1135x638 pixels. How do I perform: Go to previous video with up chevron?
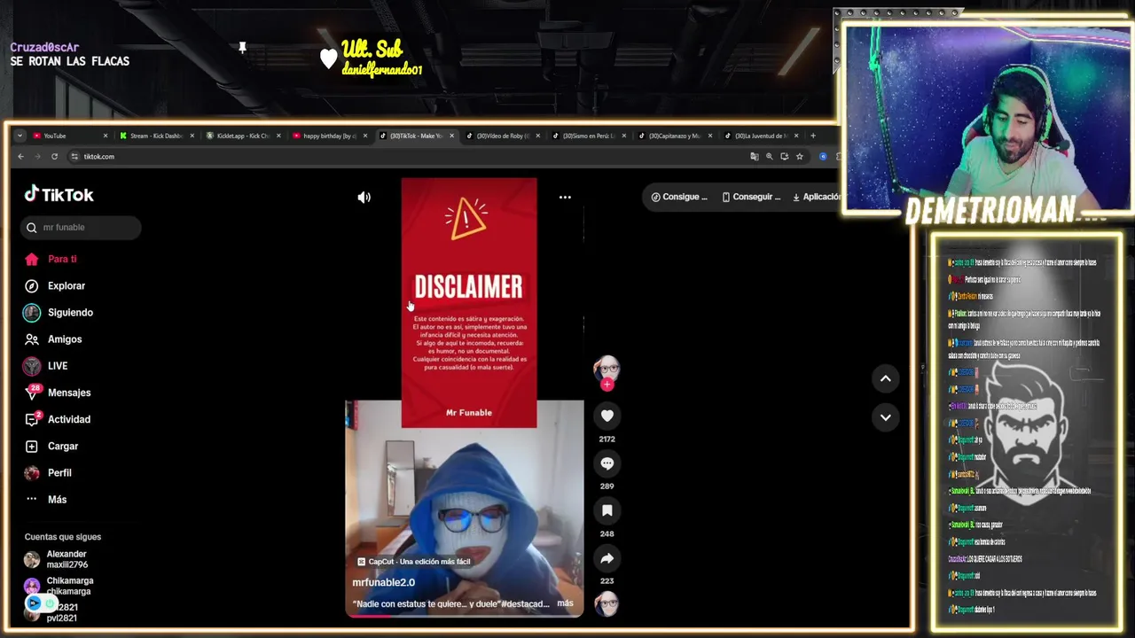pyautogui.click(x=885, y=378)
